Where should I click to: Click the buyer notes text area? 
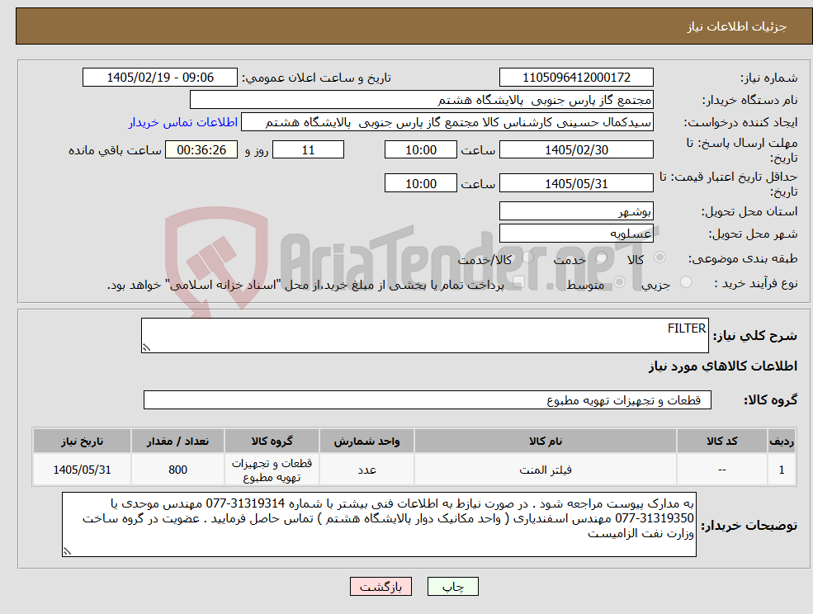(379, 524)
